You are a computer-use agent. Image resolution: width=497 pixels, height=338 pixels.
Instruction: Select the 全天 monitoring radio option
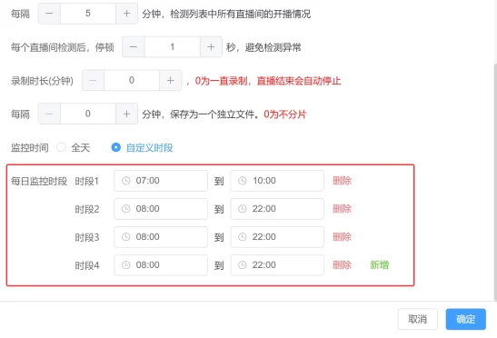click(74, 147)
